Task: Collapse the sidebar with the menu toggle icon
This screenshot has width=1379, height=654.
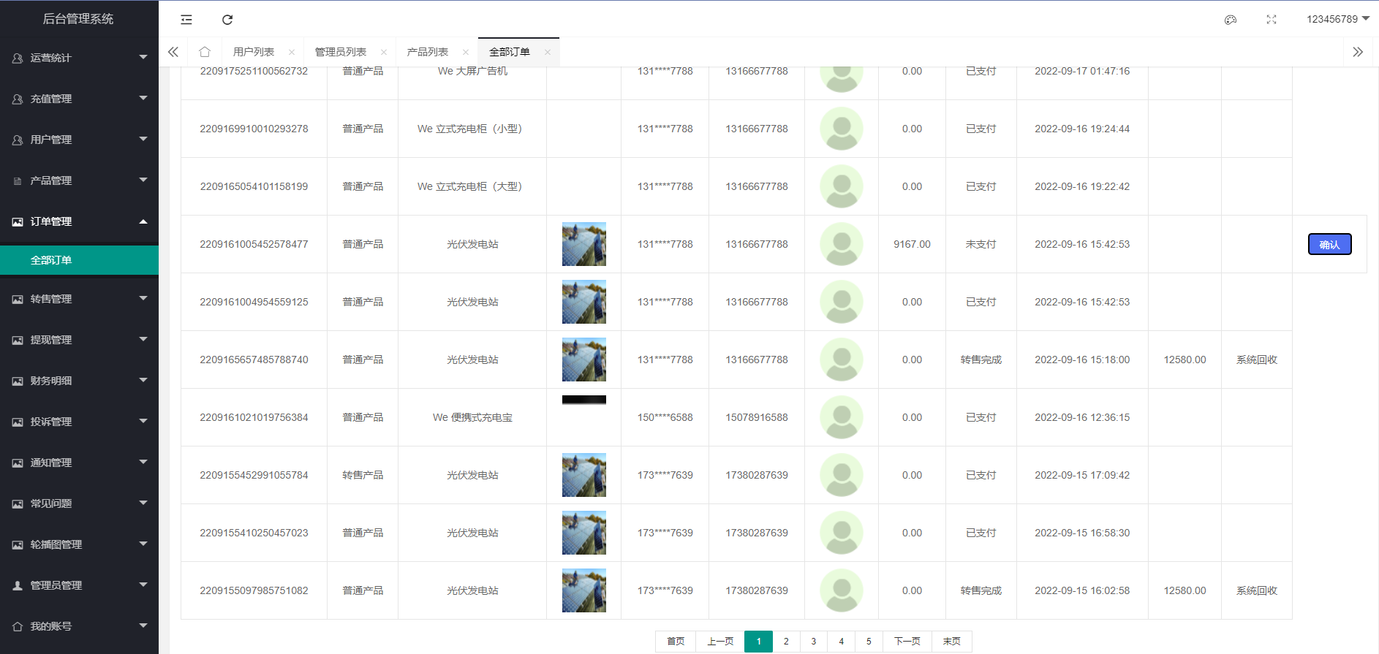Action: (186, 20)
